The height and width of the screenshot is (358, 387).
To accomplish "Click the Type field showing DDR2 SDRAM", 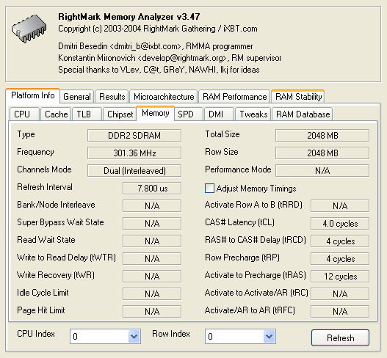I will coord(134,136).
